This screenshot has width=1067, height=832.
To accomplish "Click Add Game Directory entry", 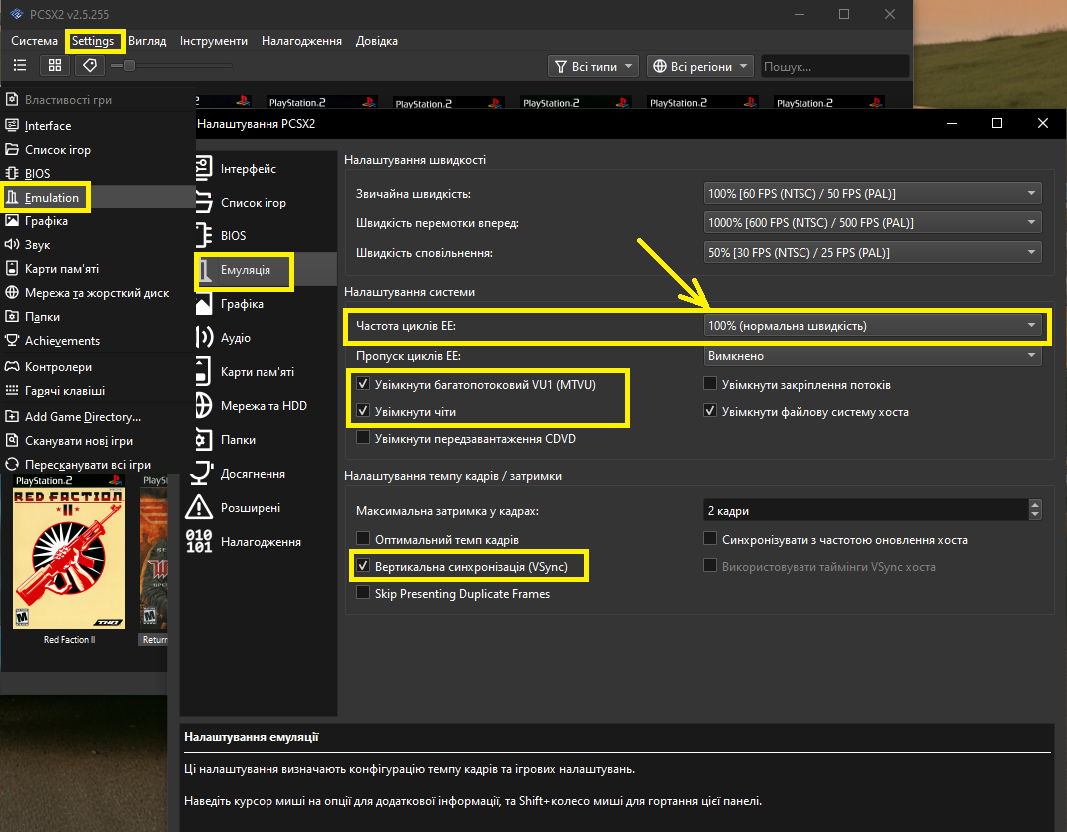I will click(x=83, y=417).
